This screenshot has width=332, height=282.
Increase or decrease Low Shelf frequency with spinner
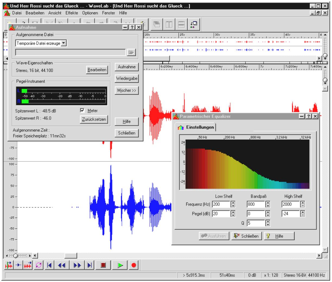tap(233, 204)
